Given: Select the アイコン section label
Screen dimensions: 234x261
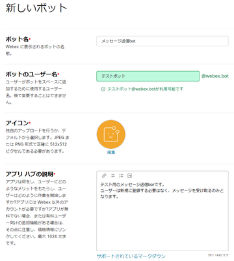Looking at the screenshot, I should click(x=17, y=123).
